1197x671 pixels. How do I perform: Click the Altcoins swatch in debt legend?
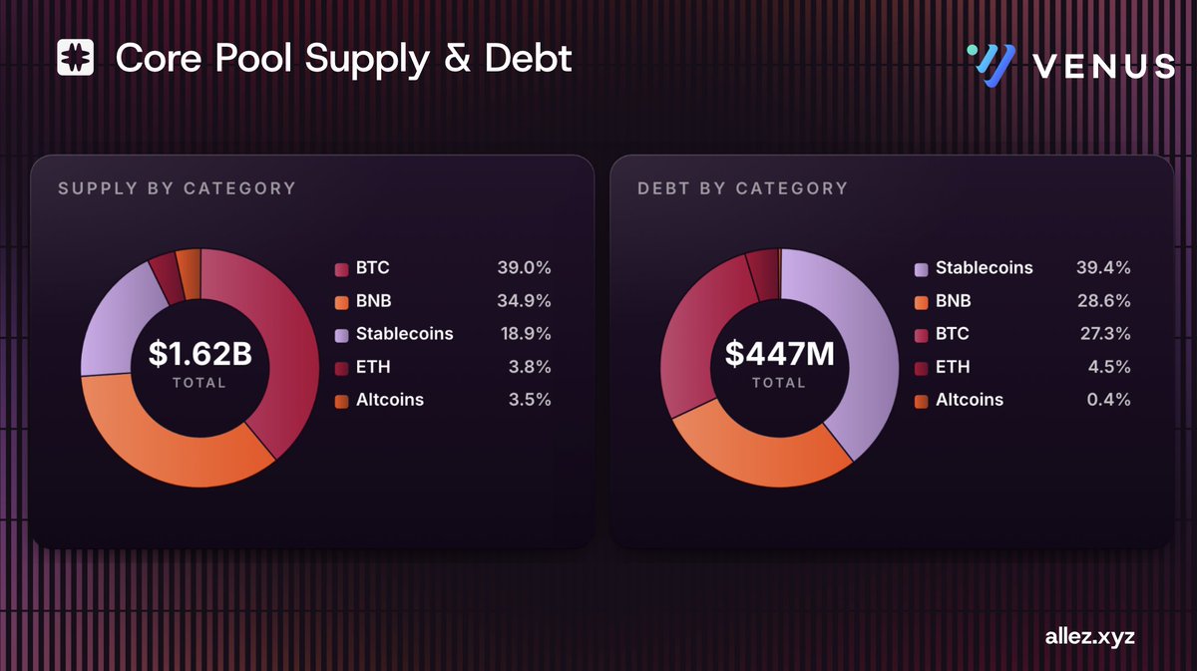[x=921, y=401]
